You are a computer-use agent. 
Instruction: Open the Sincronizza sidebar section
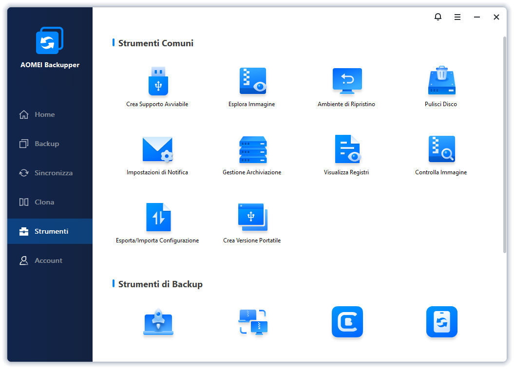click(x=53, y=173)
